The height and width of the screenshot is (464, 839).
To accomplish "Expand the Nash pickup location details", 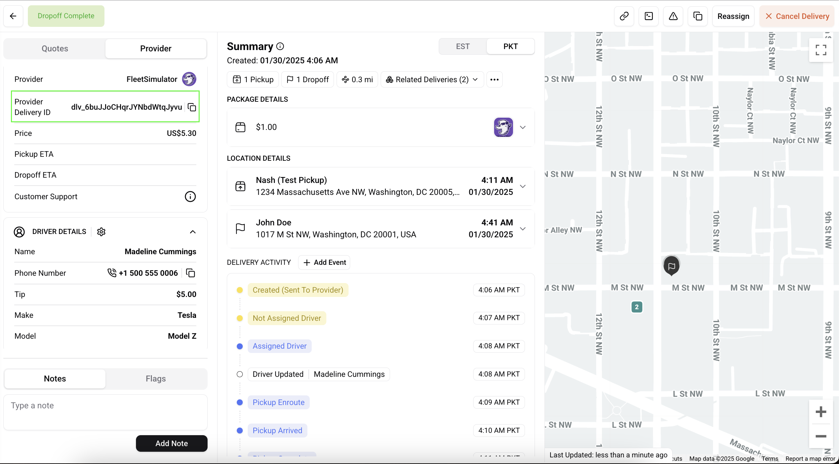I will point(523,186).
